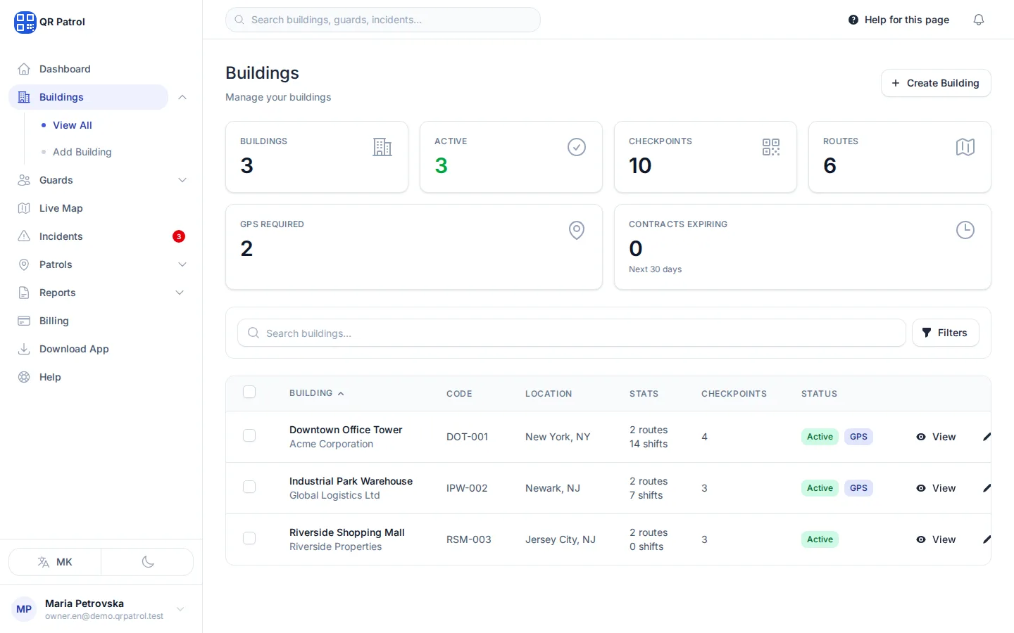Edit Downtown Office Tower with pencil icon
Image resolution: width=1014 pixels, height=633 pixels.
pos(987,437)
